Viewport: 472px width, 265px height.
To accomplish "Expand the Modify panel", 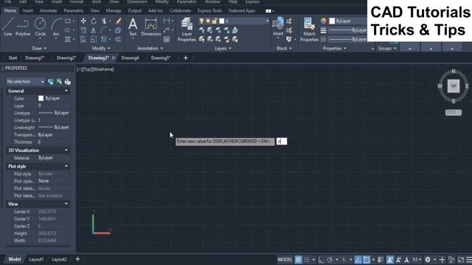I will [101, 49].
